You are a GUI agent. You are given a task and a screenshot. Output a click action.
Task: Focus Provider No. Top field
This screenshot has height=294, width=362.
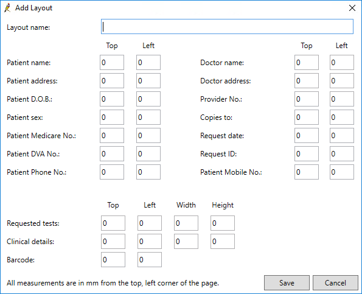click(307, 99)
